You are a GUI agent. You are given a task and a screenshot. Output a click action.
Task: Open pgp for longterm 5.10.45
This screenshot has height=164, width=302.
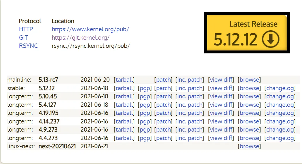(x=145, y=96)
